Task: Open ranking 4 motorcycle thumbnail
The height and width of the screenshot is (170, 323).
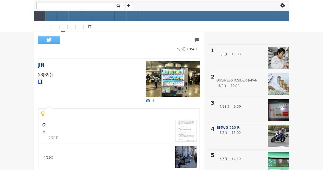Action: 279,136
